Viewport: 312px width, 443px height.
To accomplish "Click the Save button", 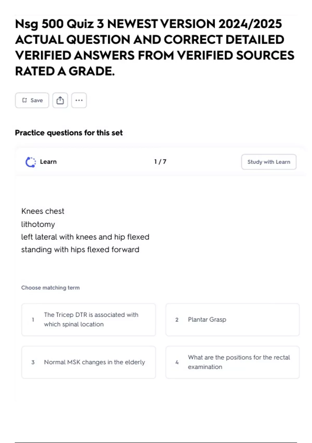I will tap(32, 100).
